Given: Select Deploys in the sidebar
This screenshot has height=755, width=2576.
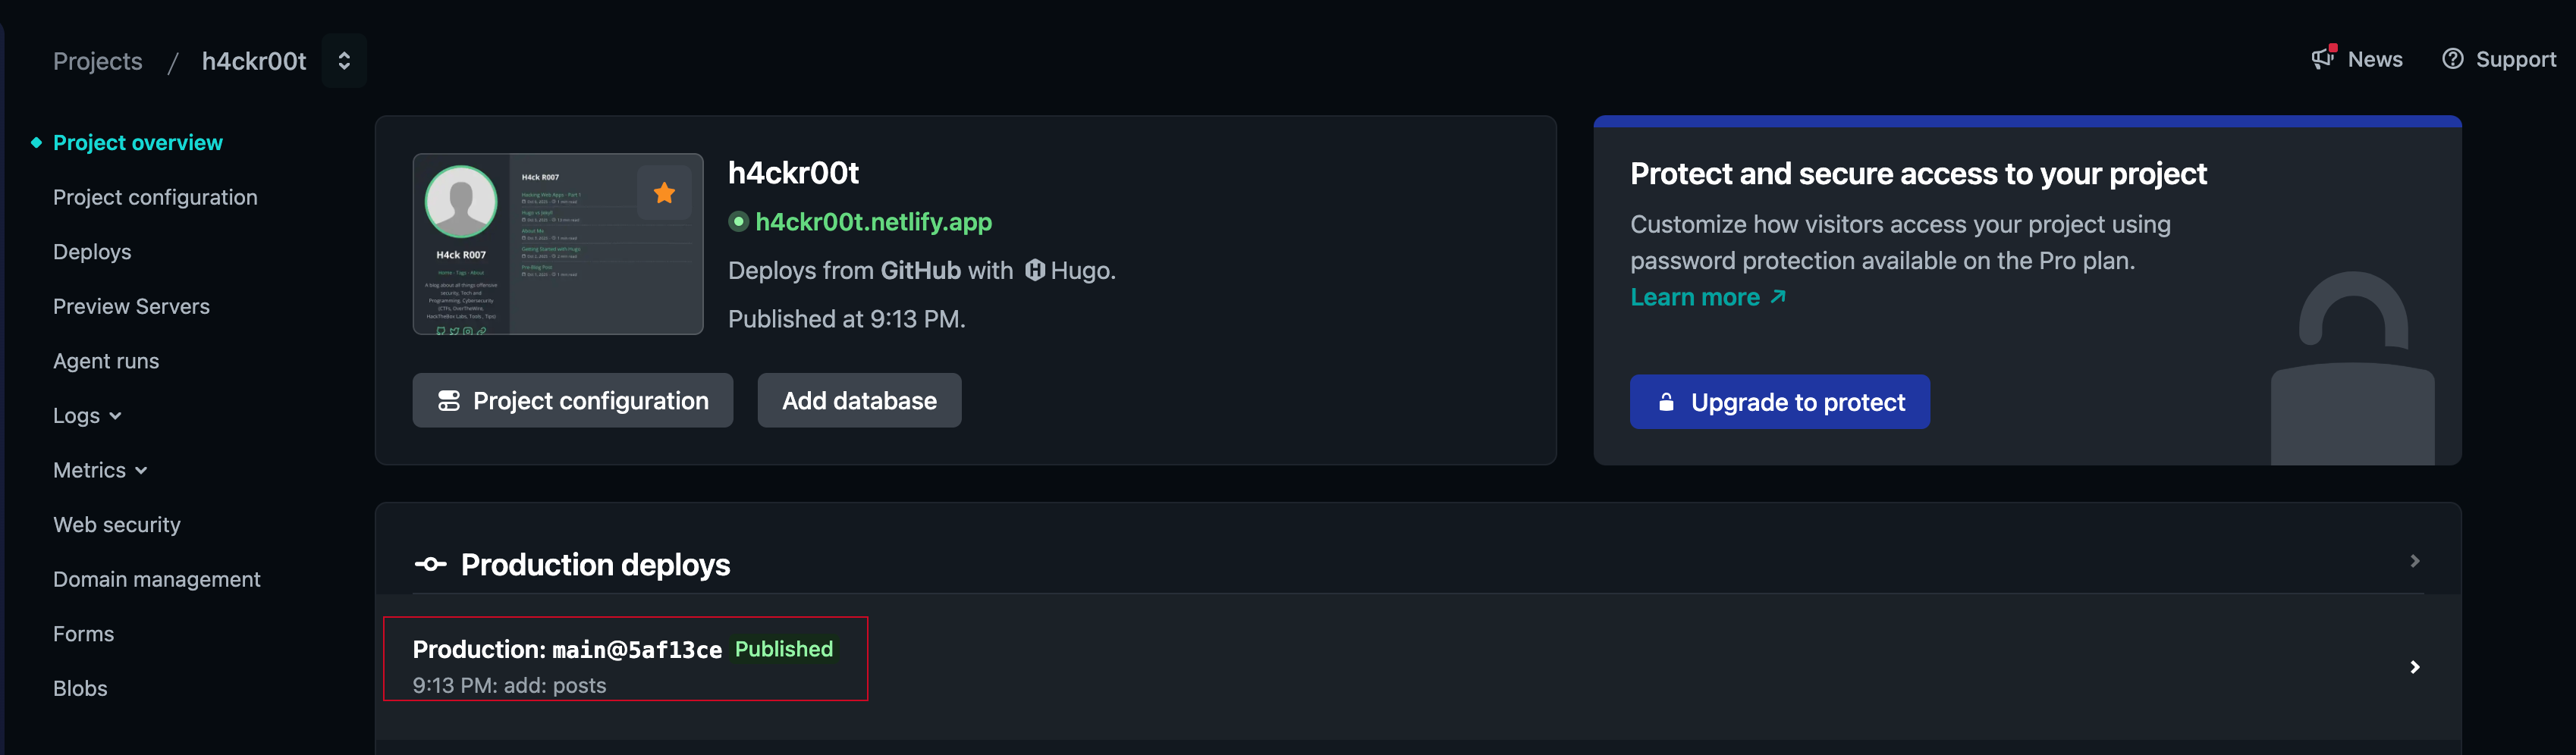Looking at the screenshot, I should click(x=92, y=252).
